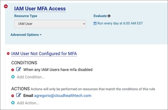Open the Resource Type dropdown
Image resolution: width=168 pixels, height=110 pixels.
[50, 24]
